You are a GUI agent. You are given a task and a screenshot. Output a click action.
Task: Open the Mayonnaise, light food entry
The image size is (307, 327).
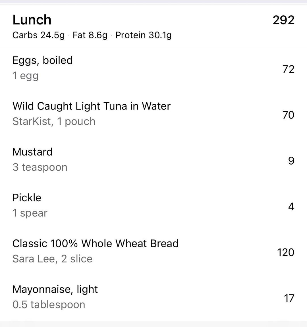(55, 289)
